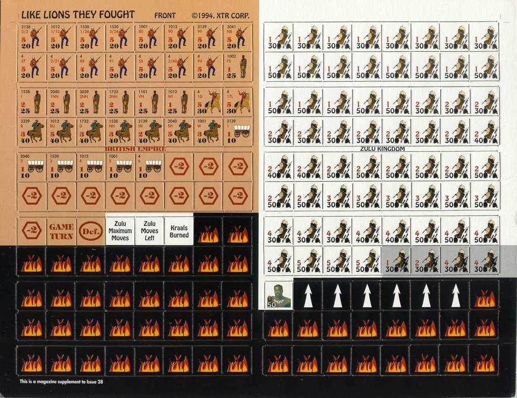Click the -2 hexagon beside GAME TURN

pyautogui.click(x=31, y=231)
